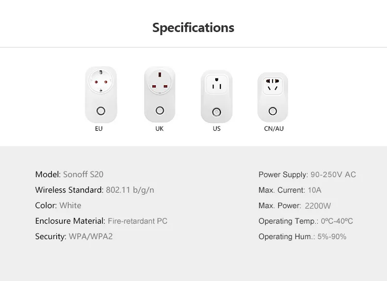Viewport: 387px width, 281px height.
Task: Click the power button on US plug
Action: pyautogui.click(x=216, y=112)
